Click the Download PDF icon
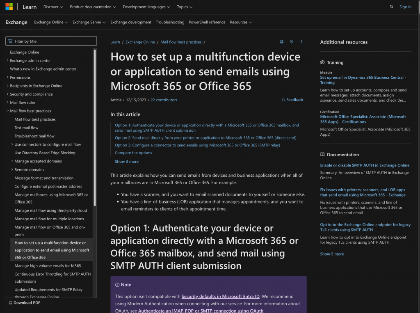 10,303
